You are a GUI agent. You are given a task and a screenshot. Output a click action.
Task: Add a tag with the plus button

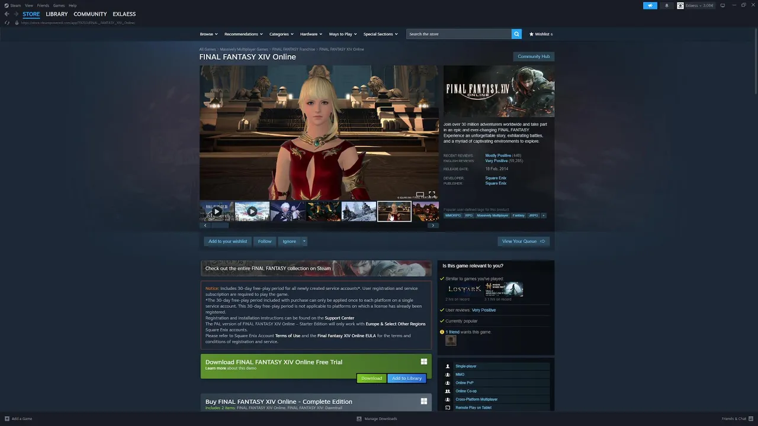pyautogui.click(x=544, y=215)
